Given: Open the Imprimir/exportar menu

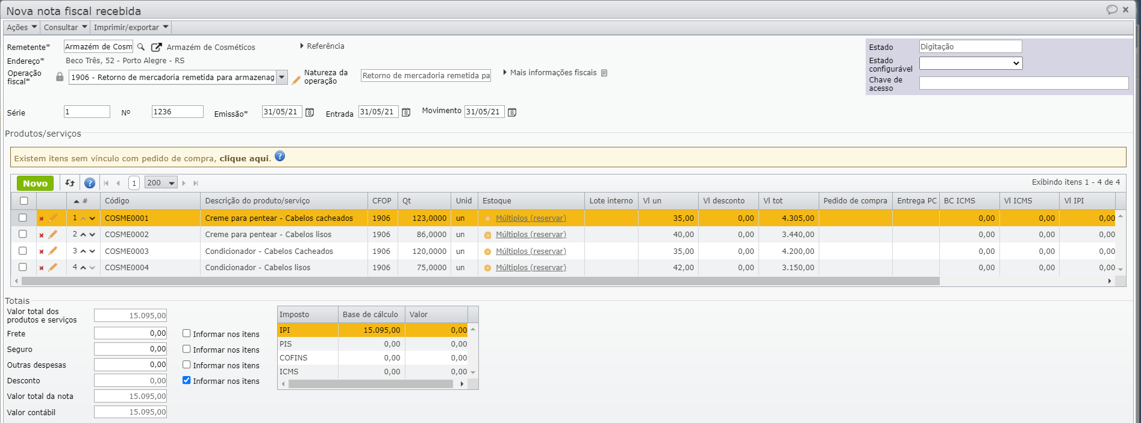Looking at the screenshot, I should 131,27.
